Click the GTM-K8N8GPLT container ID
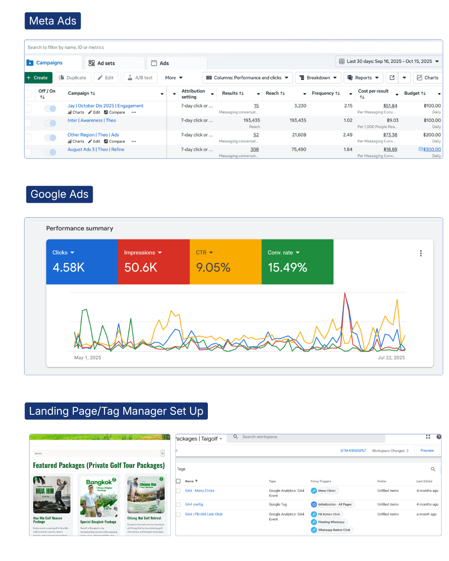449x561 pixels. pyautogui.click(x=353, y=451)
